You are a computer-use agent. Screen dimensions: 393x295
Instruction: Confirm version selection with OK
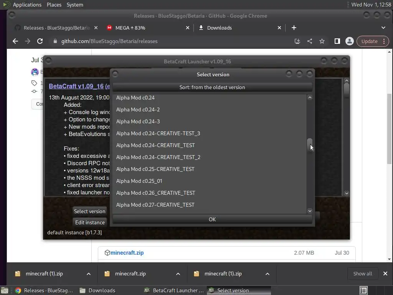[x=212, y=219]
